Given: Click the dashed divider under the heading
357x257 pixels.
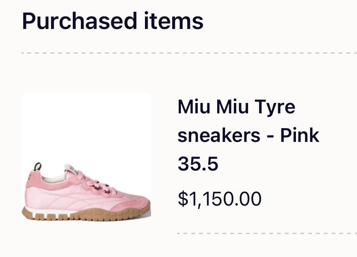Looking at the screenshot, I should (x=189, y=53).
